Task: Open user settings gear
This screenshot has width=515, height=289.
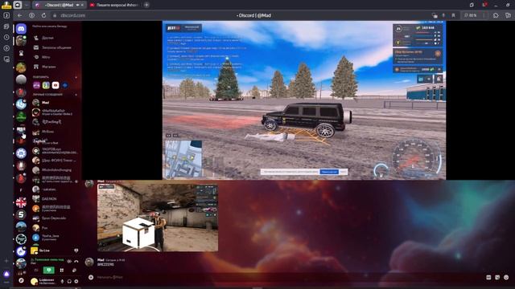Action: [x=76, y=281]
